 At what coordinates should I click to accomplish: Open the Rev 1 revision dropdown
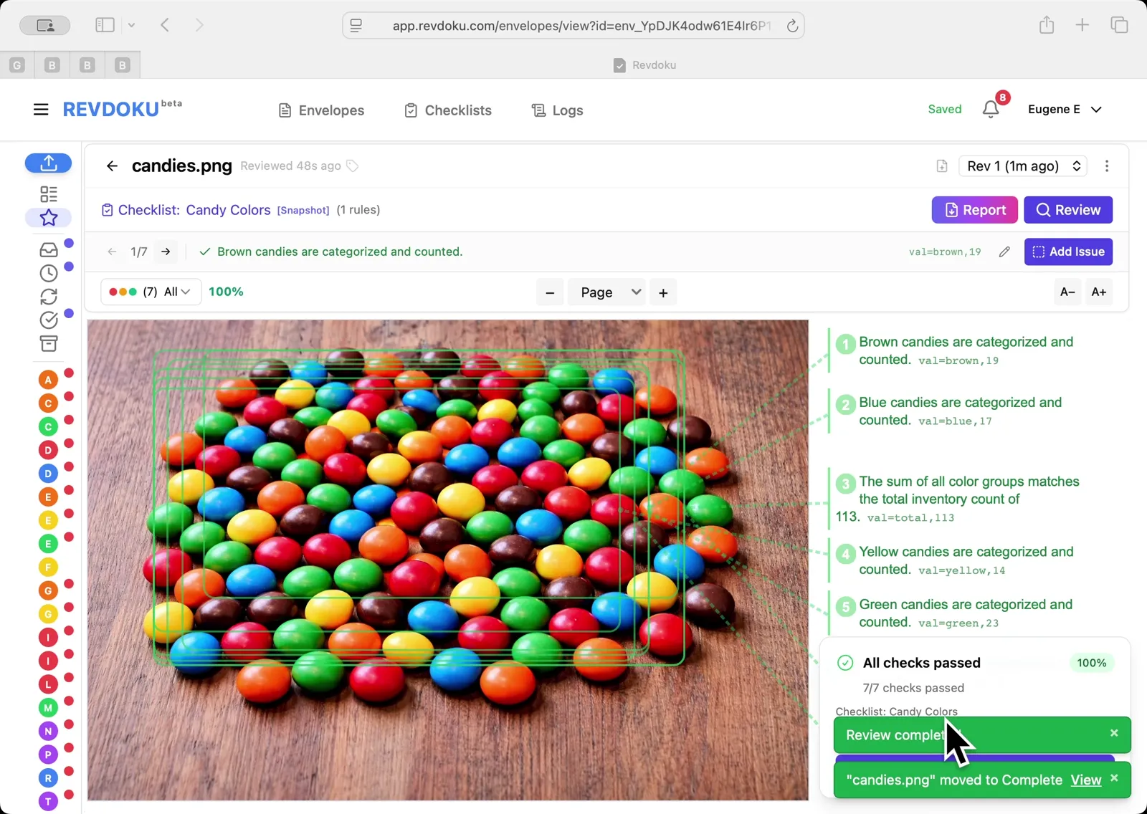coord(1022,166)
